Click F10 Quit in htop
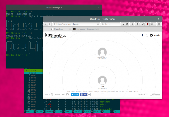Viewport: 169px width, 117px height. pos(115,111)
